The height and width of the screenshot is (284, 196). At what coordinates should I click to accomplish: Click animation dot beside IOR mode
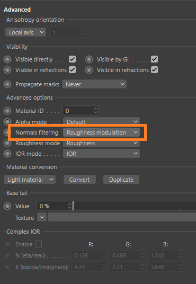pyautogui.click(x=7, y=154)
